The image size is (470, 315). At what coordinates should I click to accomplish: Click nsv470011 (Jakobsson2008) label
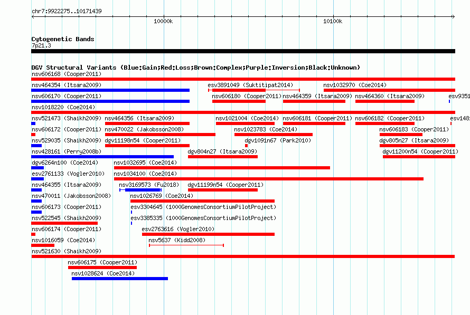pos(71,196)
